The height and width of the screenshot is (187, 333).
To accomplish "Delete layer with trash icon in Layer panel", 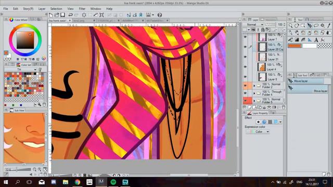I will (283, 108).
